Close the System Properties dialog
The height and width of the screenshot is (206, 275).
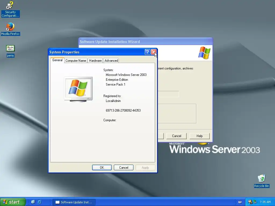coord(154,52)
